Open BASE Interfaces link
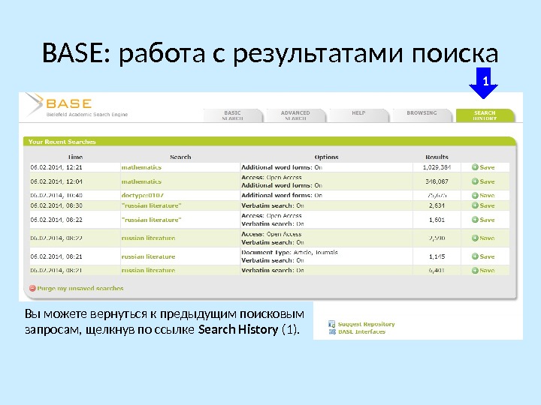The image size is (541, 405). 361,331
